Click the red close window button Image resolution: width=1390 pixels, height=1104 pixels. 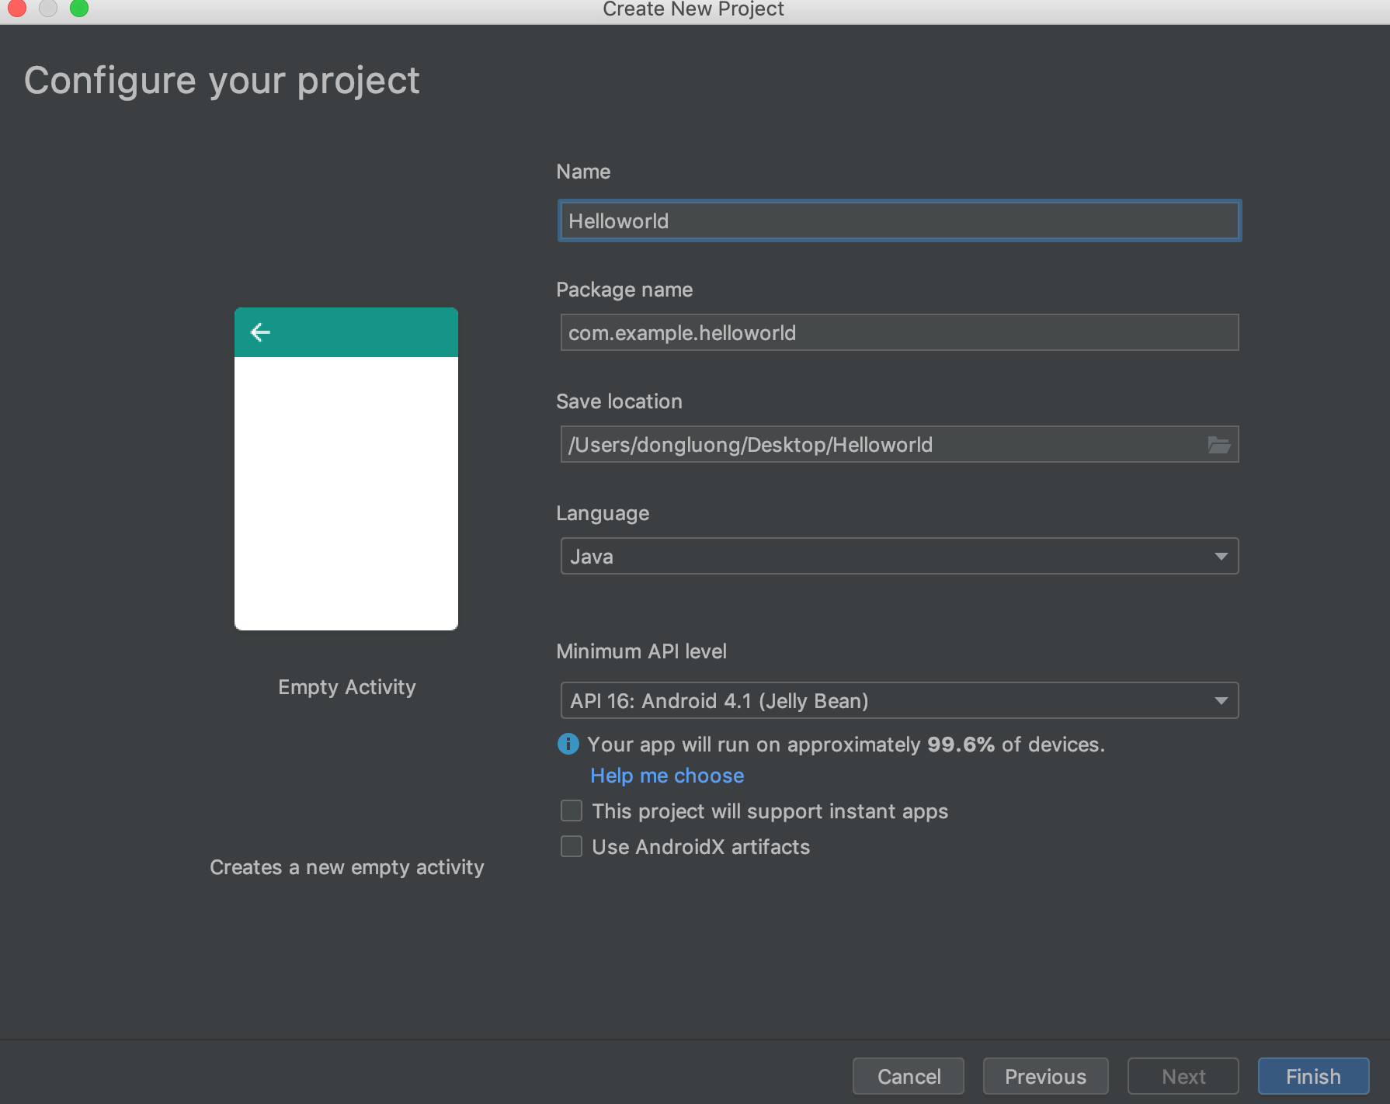tap(17, 8)
